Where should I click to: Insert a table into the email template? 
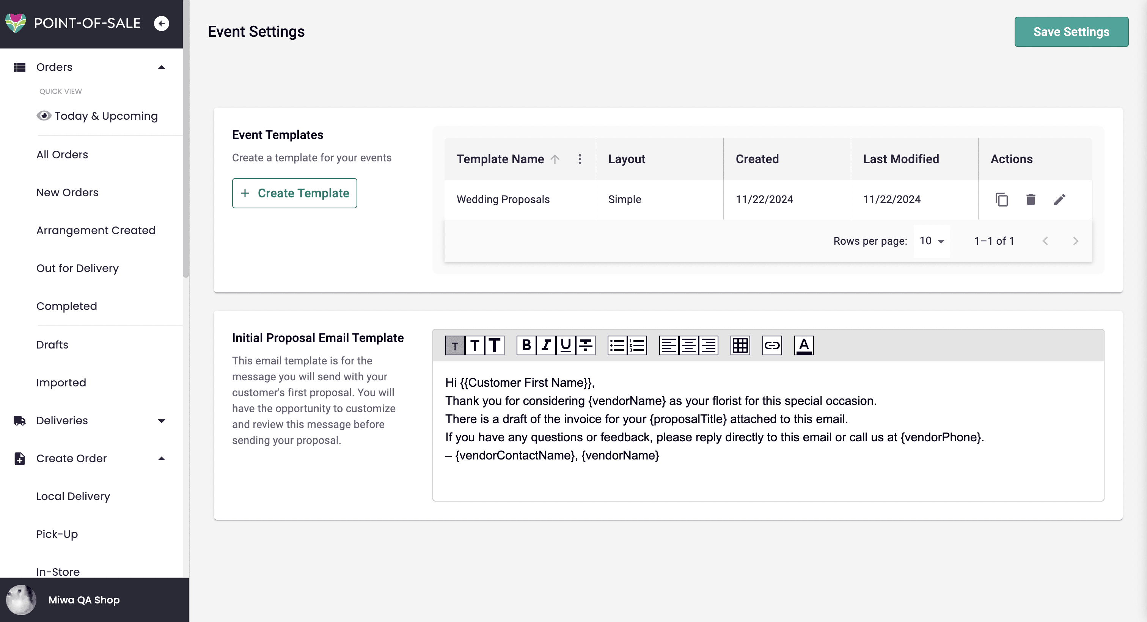740,345
